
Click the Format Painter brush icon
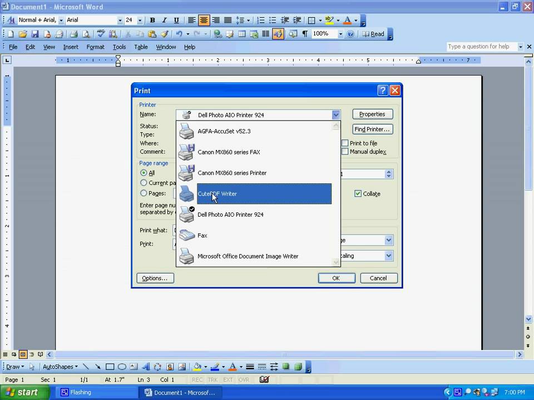(164, 34)
